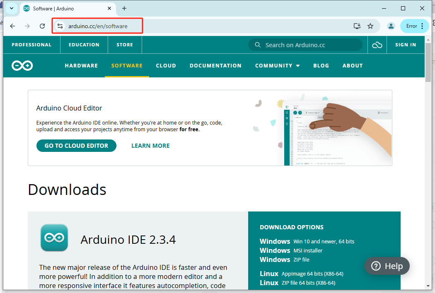Open the Documentation nav item
The width and height of the screenshot is (435, 293).
click(215, 66)
